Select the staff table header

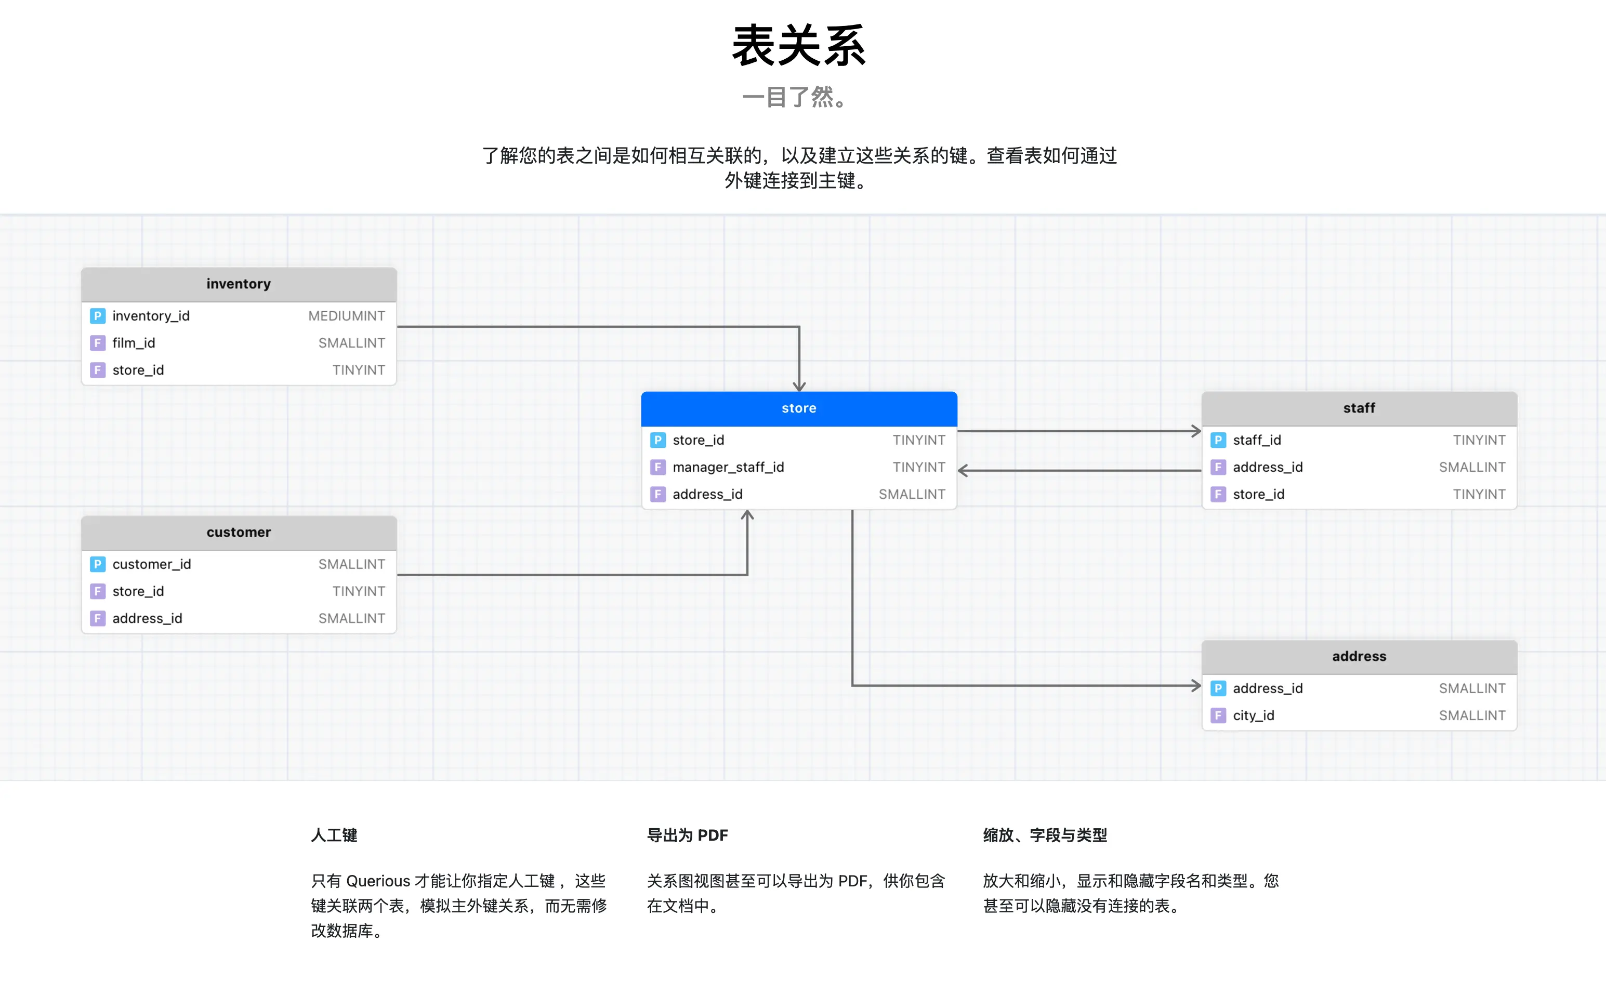(1358, 408)
